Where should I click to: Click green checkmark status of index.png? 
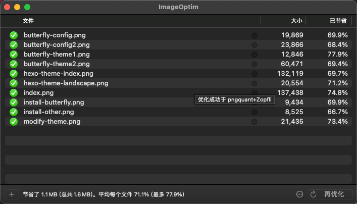pos(14,93)
